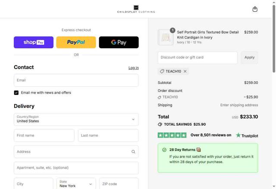Pay with Google Pay button
The image size is (276, 189).
[x=119, y=42]
